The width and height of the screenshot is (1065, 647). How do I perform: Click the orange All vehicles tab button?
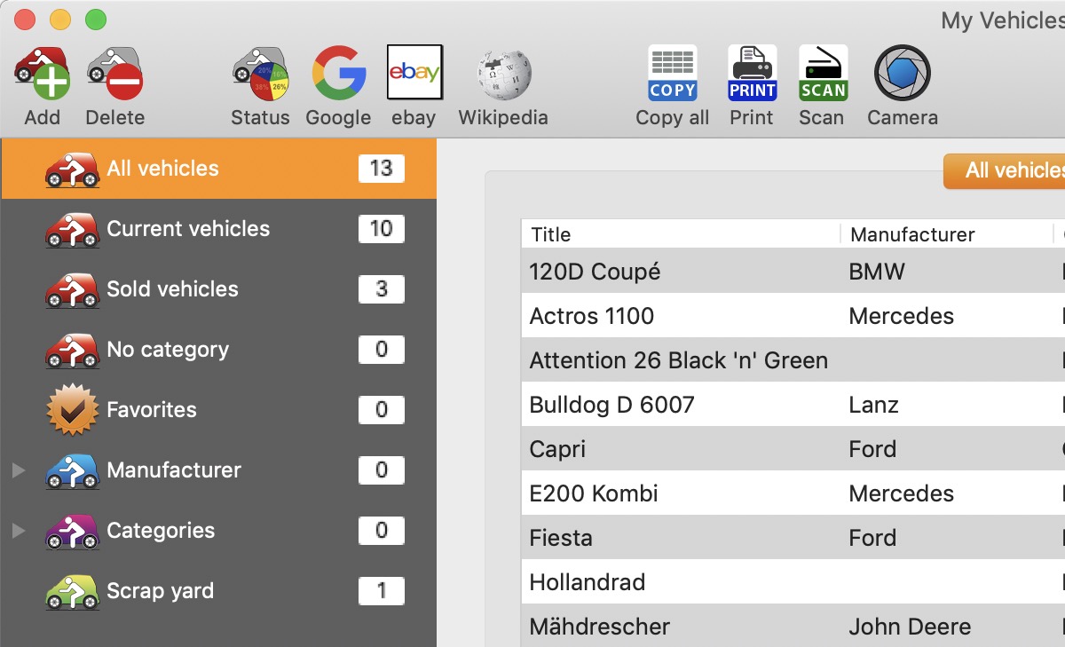pyautogui.click(x=1004, y=170)
